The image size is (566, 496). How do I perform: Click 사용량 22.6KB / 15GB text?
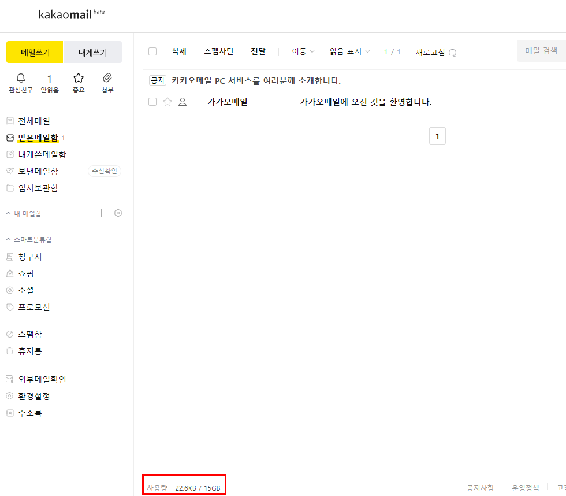click(184, 488)
